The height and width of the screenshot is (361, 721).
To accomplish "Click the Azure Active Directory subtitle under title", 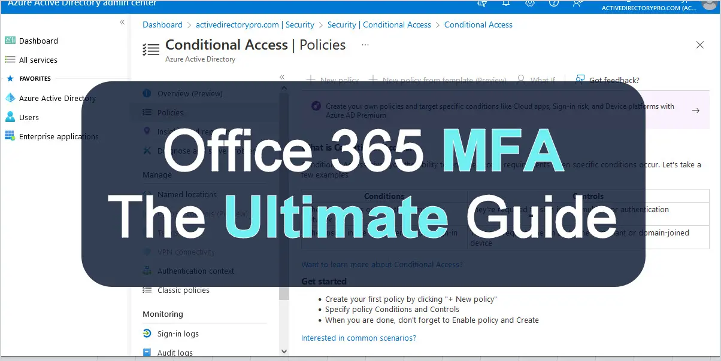I will [200, 59].
